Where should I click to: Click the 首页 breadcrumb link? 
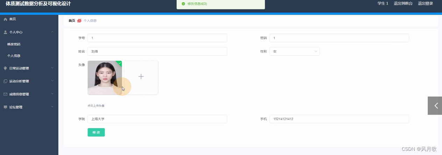[72, 21]
